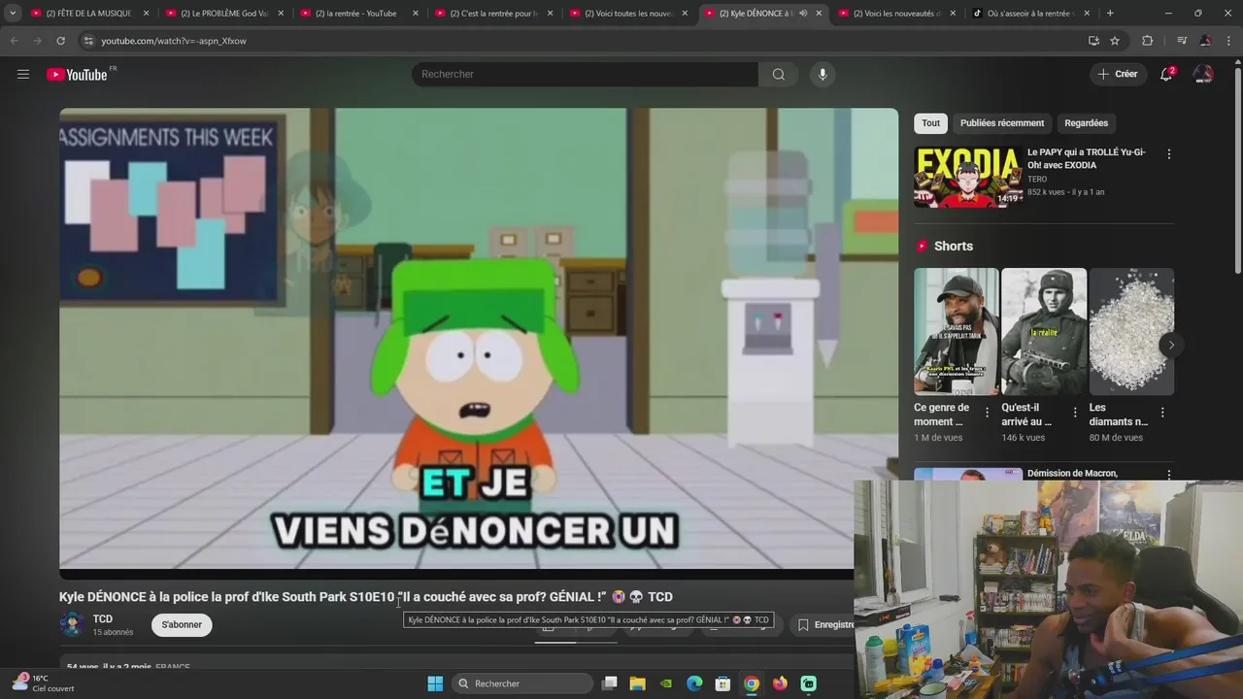Open Microsoft Store from taskbar

click(x=722, y=683)
